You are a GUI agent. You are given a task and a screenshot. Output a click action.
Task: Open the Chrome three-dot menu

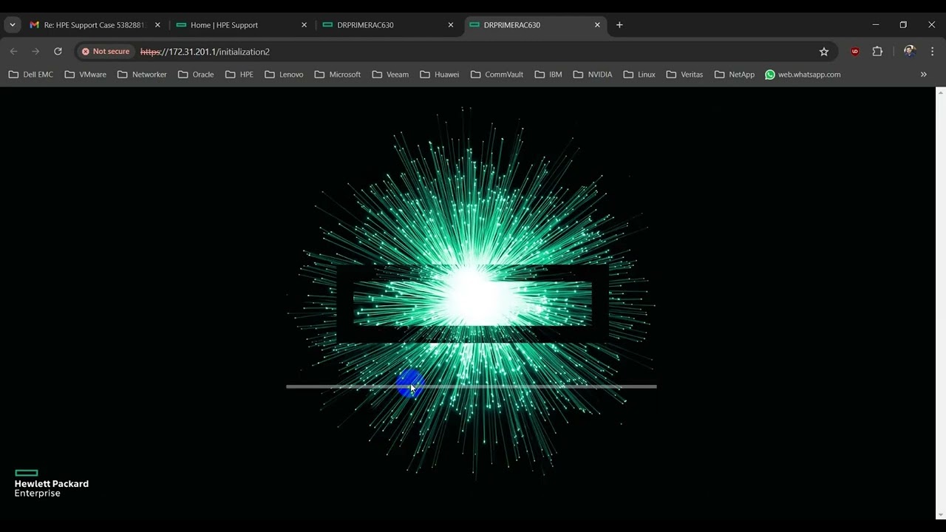coord(933,52)
